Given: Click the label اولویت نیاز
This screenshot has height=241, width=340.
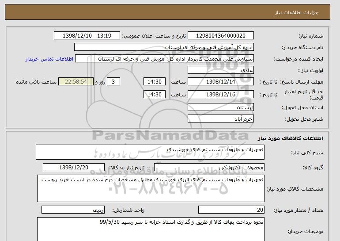Looking at the screenshot, I should (311, 70).
